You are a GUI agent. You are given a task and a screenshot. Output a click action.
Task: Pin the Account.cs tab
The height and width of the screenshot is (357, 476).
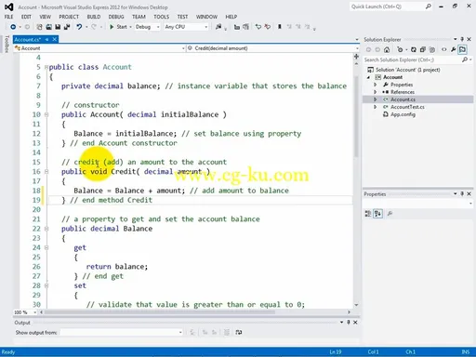(47, 39)
